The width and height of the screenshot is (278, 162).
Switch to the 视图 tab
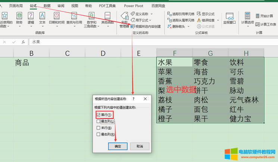click(x=75, y=6)
